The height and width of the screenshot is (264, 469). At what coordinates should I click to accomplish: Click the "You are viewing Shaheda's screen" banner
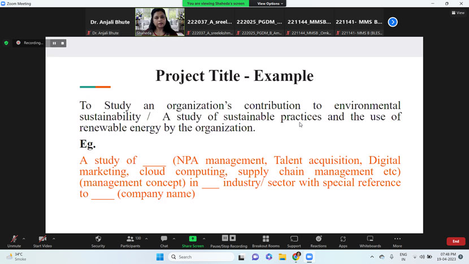pyautogui.click(x=216, y=3)
